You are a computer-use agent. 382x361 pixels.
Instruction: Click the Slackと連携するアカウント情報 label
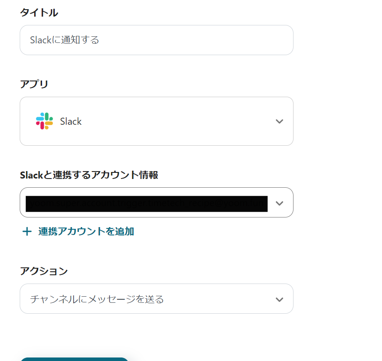click(89, 175)
